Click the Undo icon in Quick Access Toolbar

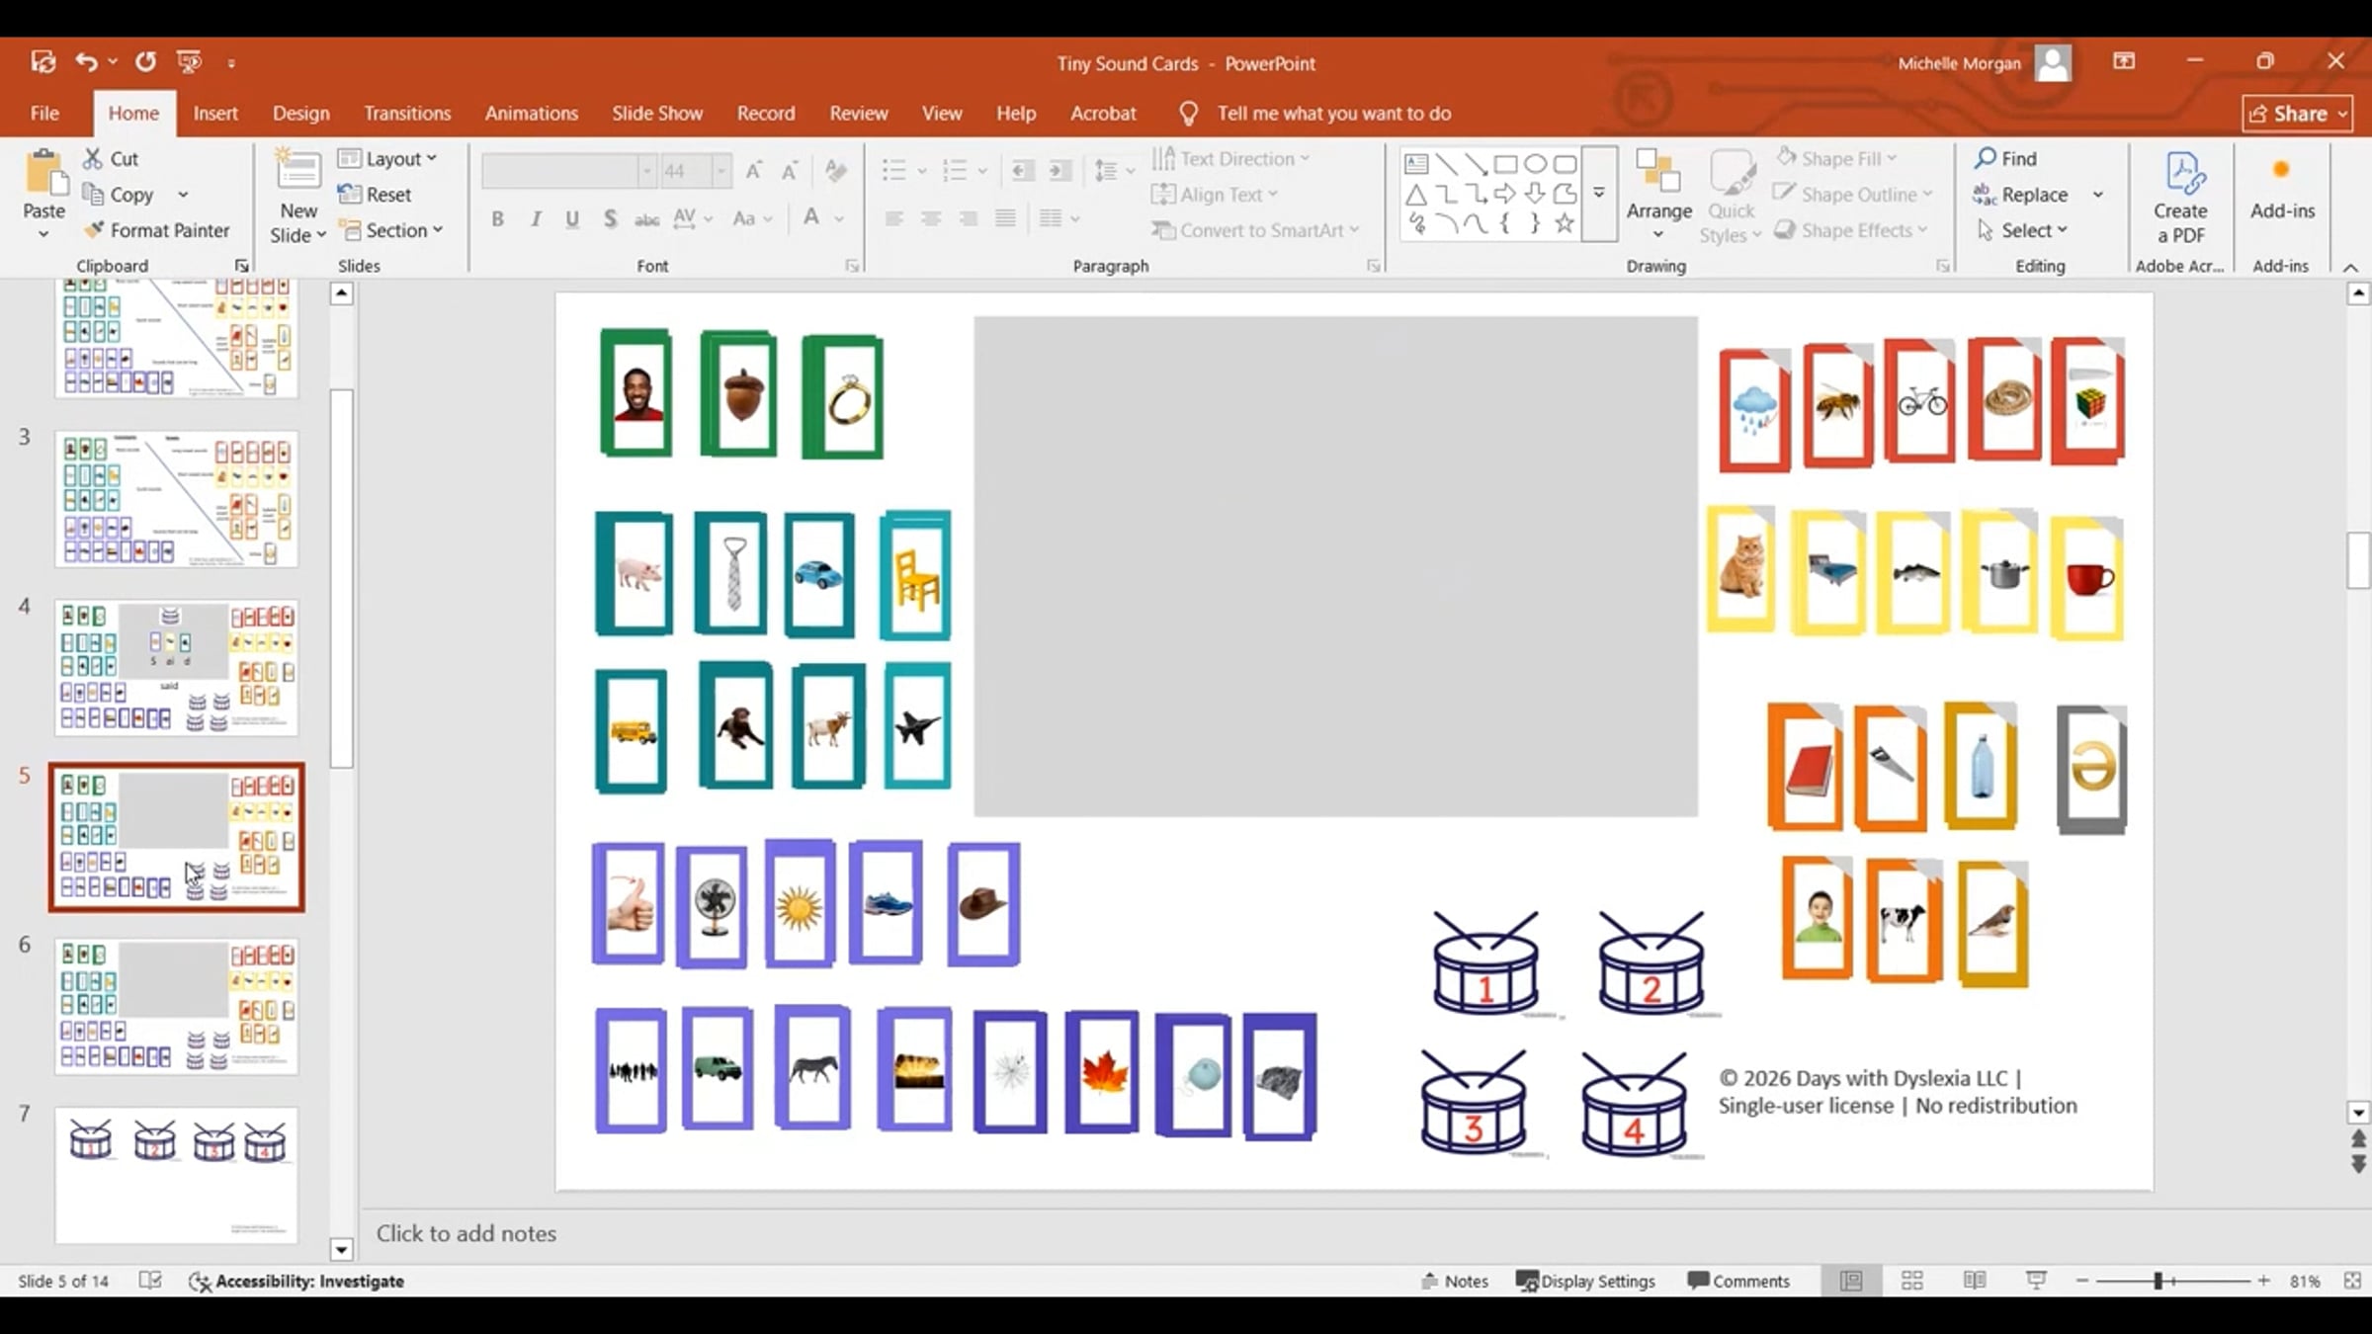[x=87, y=62]
